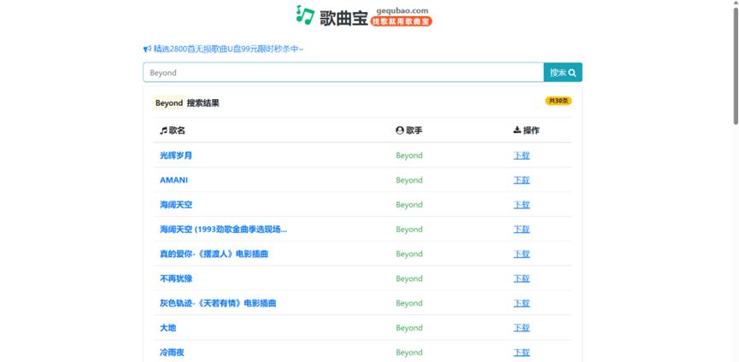Open song 光辉岁月
Screen dimensions: 739x362
176,155
